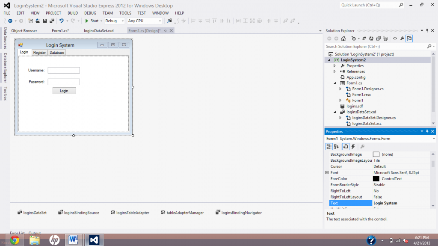Click the Pending Changes Filter clock icon

[354, 39]
